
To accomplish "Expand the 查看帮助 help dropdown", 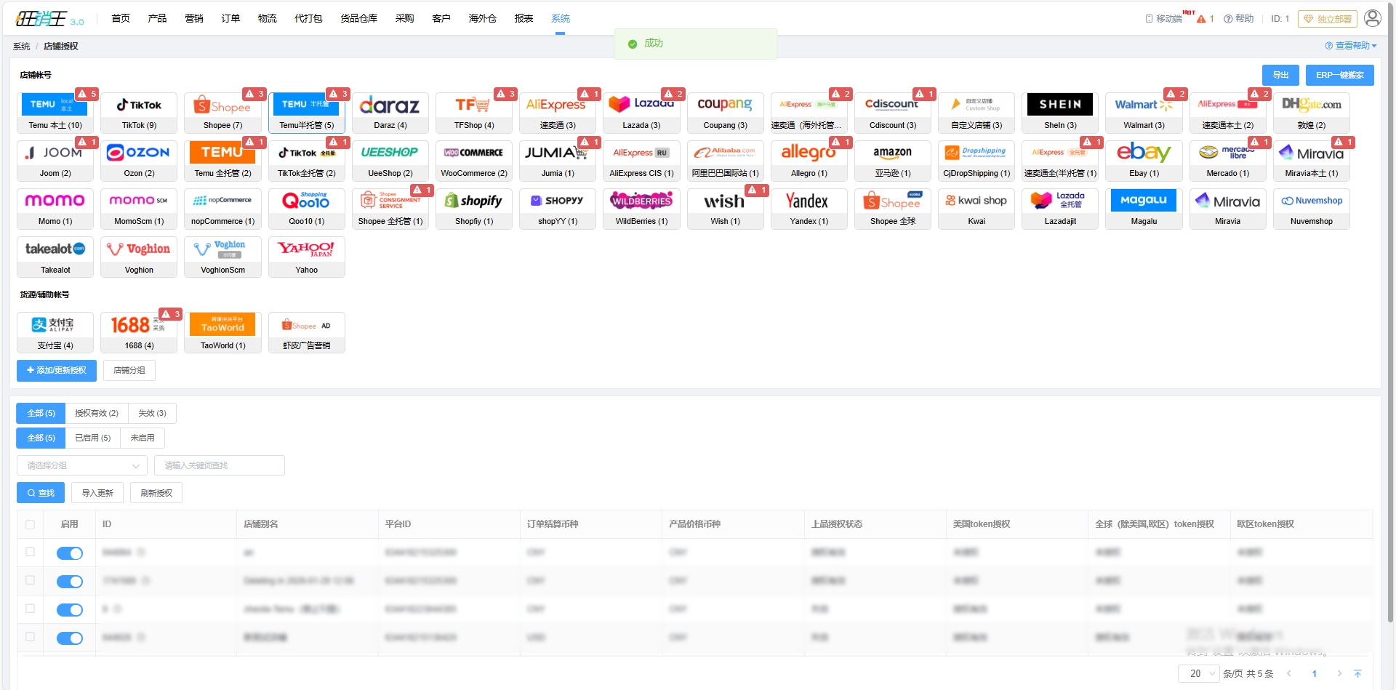I will 1351,46.
